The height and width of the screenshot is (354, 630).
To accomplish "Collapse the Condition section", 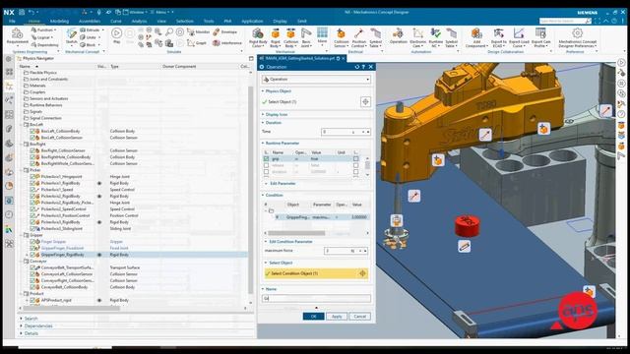I will [x=263, y=195].
